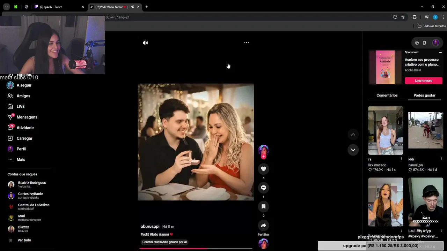Like the video with the heart icon

263,169
